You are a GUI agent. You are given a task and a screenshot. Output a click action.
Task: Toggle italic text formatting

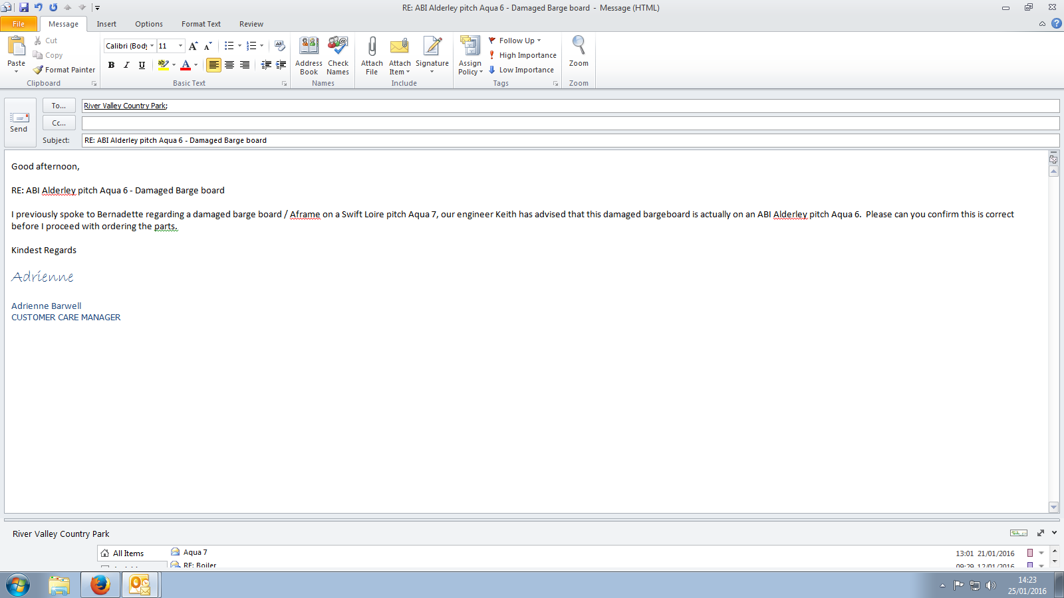[x=126, y=65]
